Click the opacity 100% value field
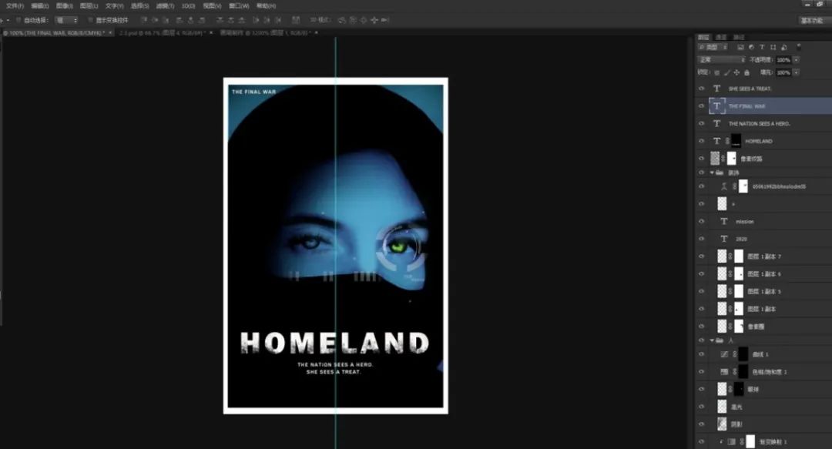 [x=783, y=60]
